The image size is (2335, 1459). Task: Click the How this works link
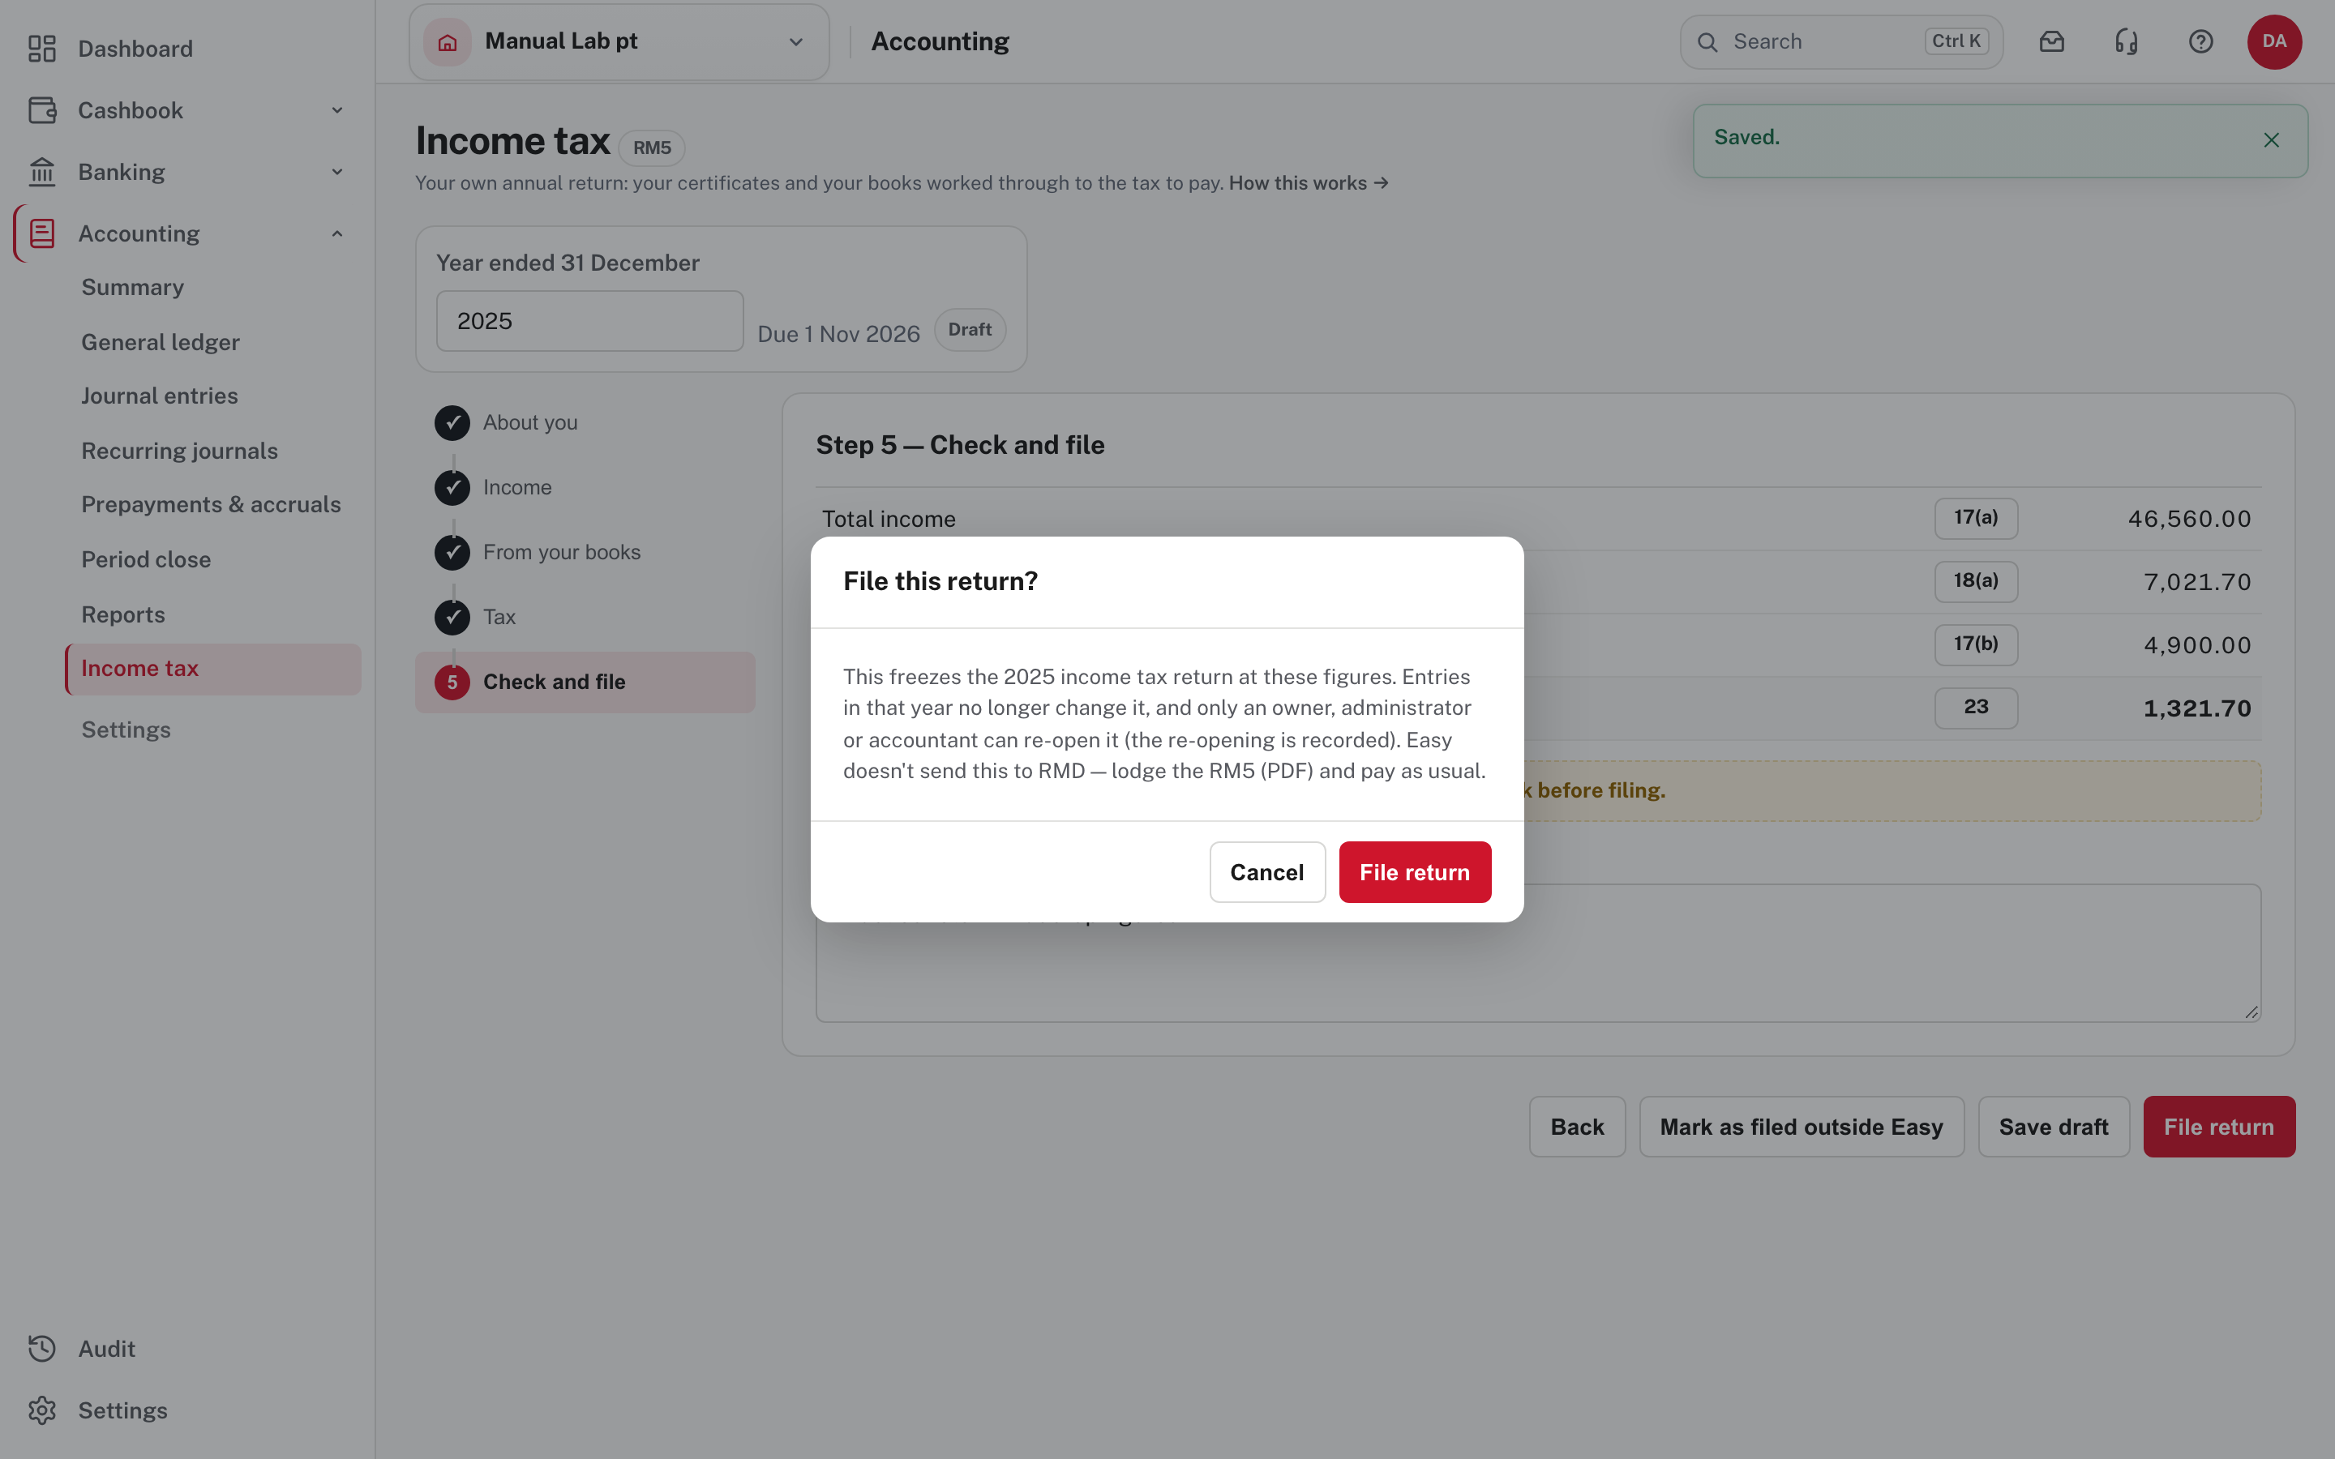pos(1309,183)
